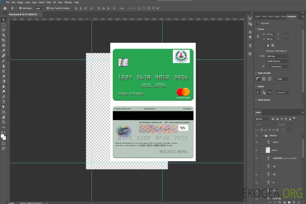306x204 pixels.
Task: Hide Layer 3 visibility eye
Action: (257, 150)
